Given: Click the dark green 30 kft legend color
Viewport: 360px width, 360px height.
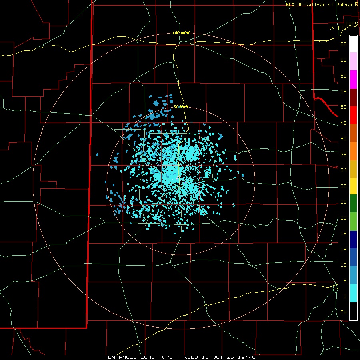Looking at the screenshot, I should click(353, 204).
